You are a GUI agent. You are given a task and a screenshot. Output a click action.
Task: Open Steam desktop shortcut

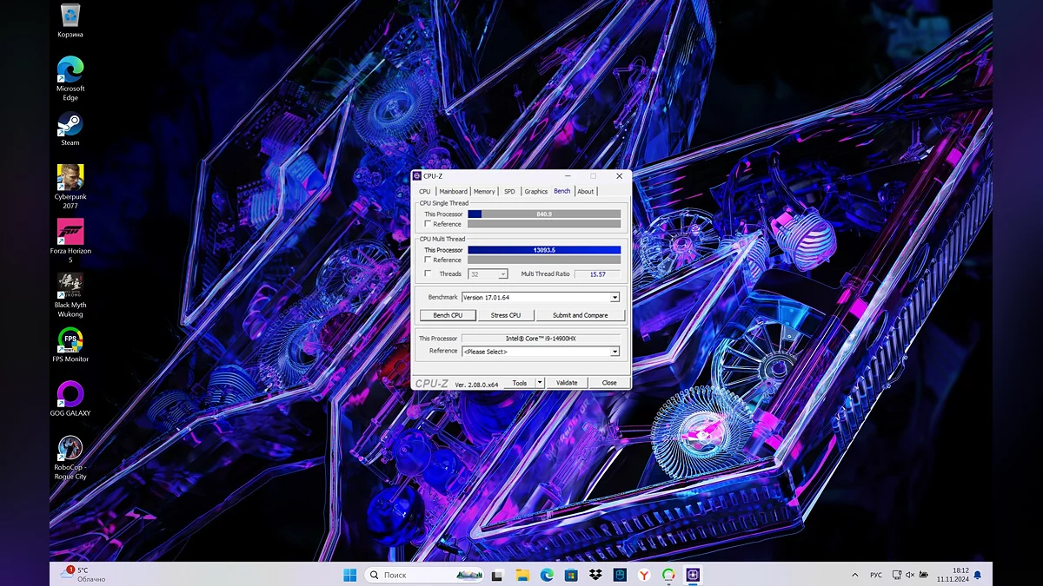70,125
